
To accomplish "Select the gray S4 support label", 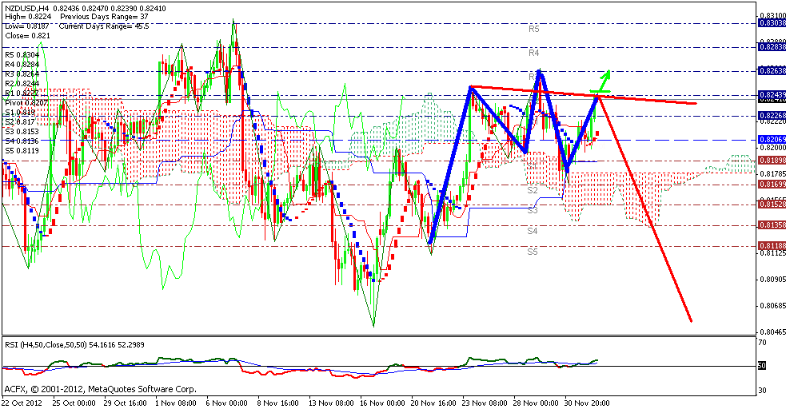I will pyautogui.click(x=532, y=230).
